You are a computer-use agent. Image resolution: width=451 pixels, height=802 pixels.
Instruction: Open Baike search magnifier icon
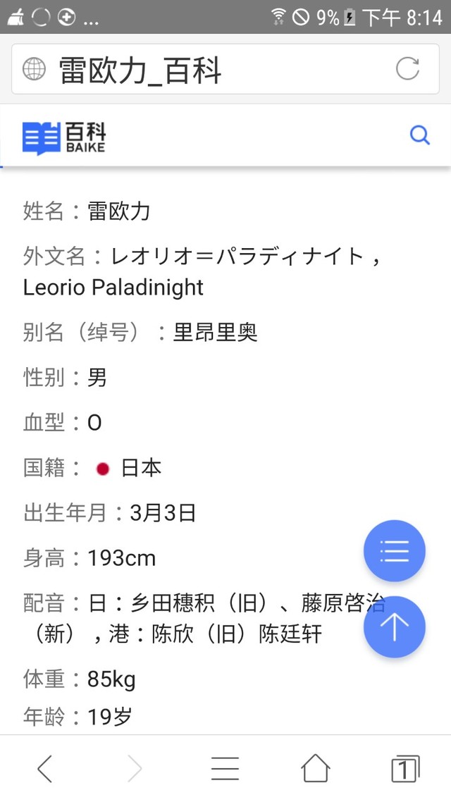(419, 135)
